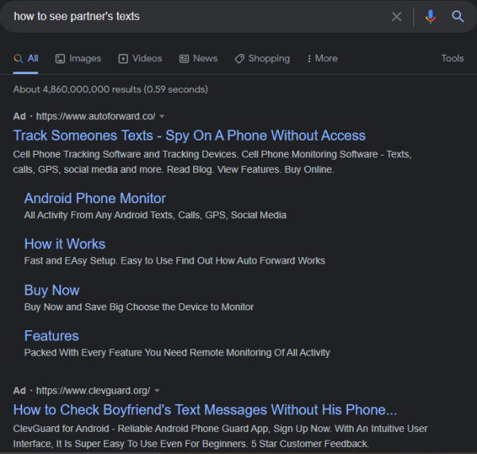The width and height of the screenshot is (477, 454).
Task: Open the 'Track Someones Texts' ad link
Action: pyautogui.click(x=189, y=136)
